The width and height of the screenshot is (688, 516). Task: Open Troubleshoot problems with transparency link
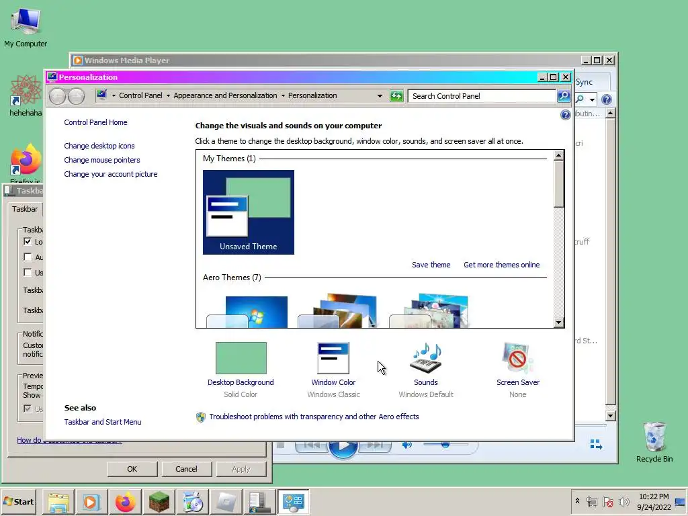314,417
